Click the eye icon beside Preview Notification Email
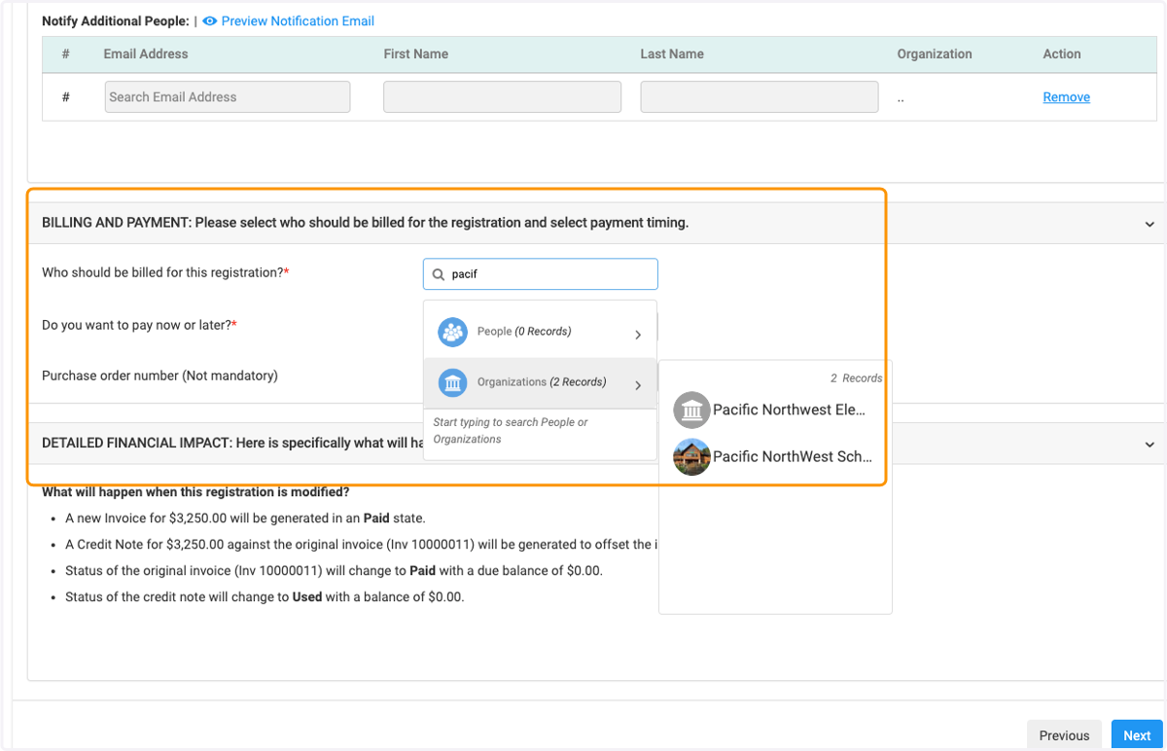Screen dimensions: 1167x751 click(209, 20)
